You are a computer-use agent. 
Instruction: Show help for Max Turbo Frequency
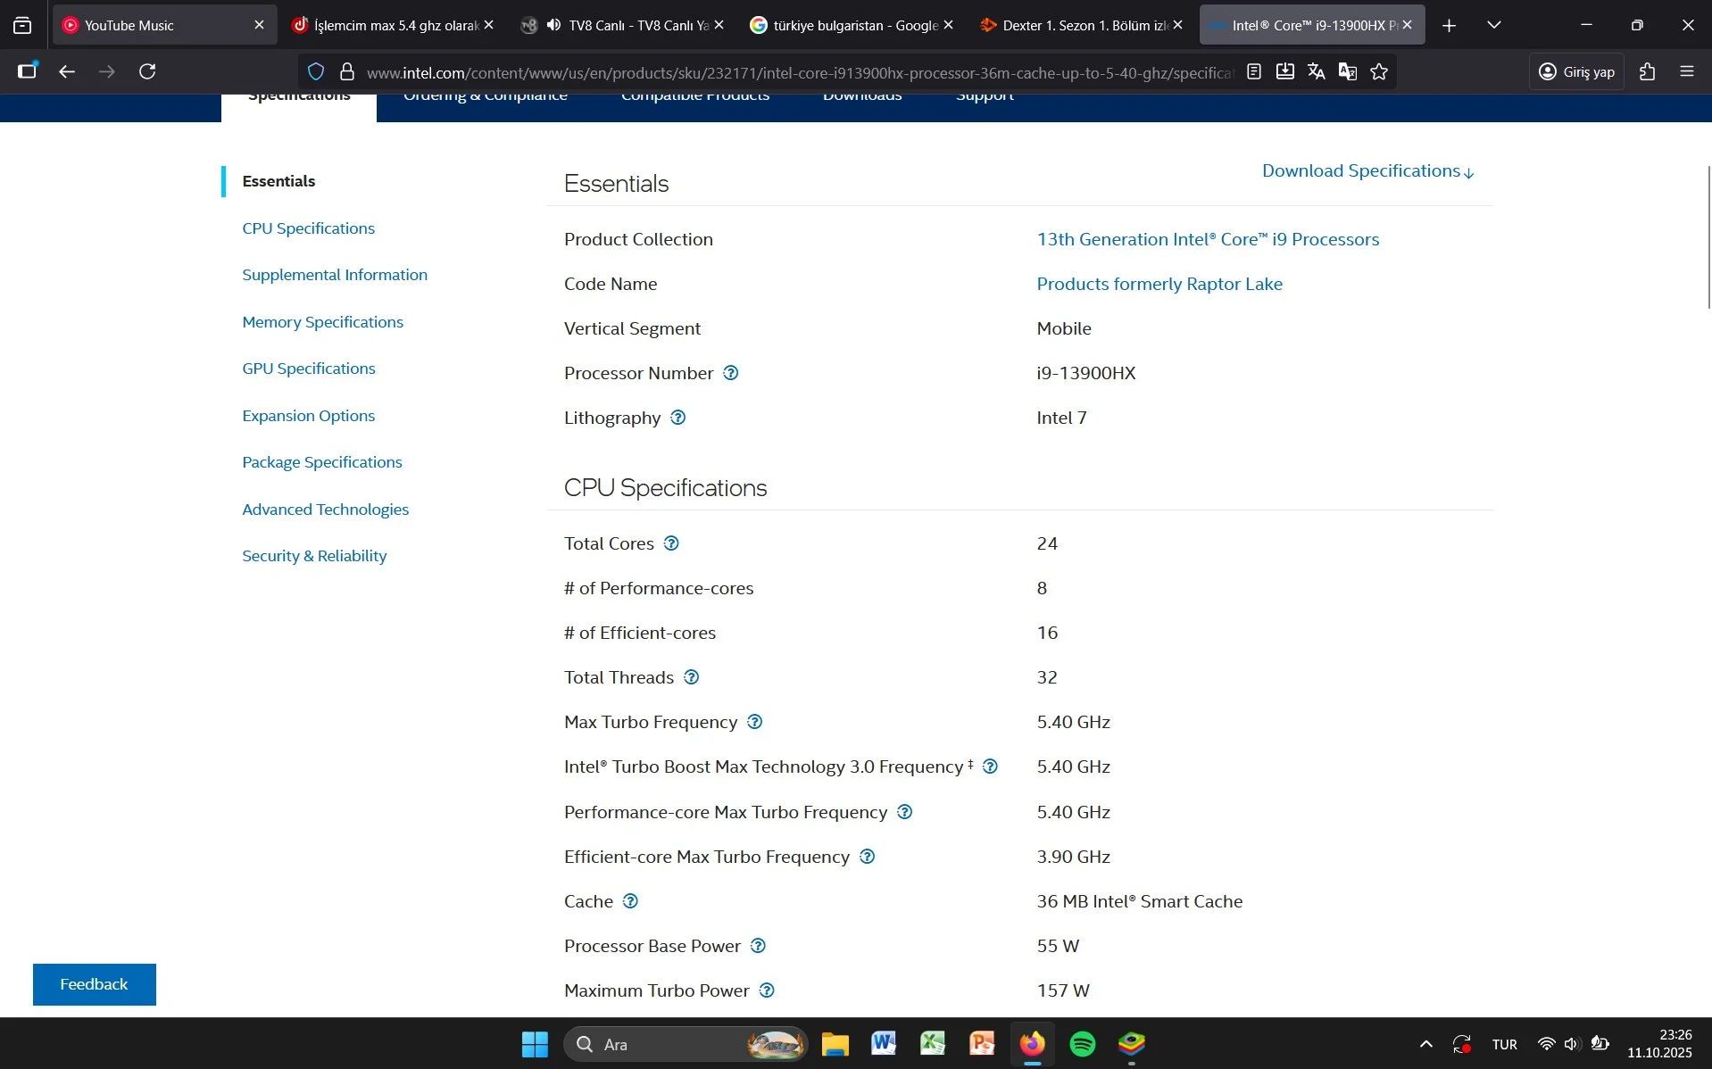point(755,722)
